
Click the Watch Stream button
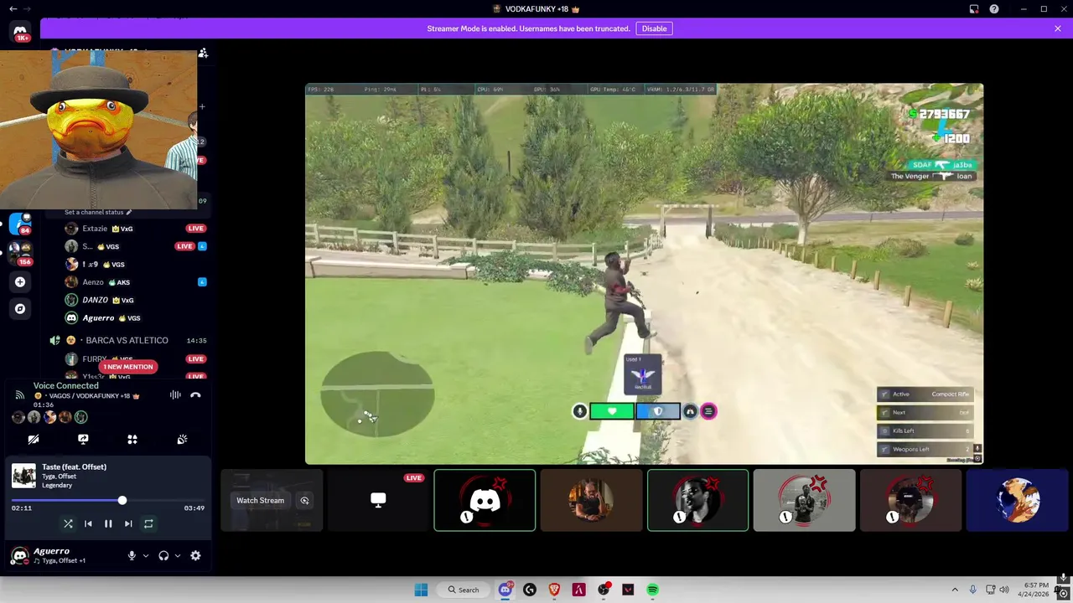tap(260, 501)
